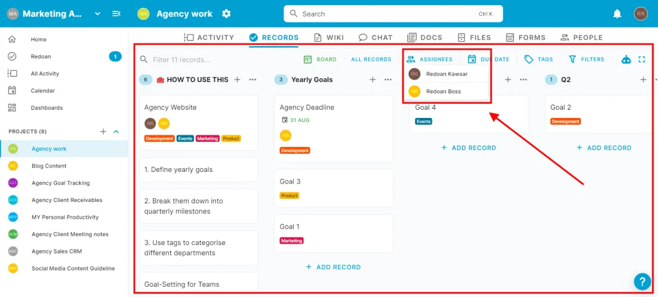Click Add Record under Yearly Goals
Viewport: 658px width, 297px height.
(333, 267)
